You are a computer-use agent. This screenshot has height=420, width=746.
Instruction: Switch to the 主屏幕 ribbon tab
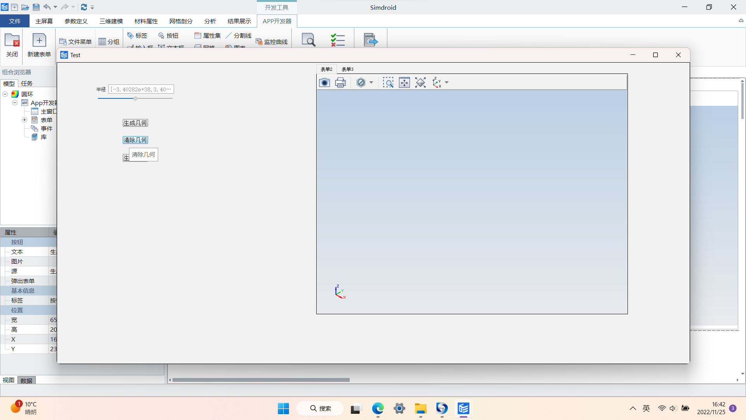44,21
